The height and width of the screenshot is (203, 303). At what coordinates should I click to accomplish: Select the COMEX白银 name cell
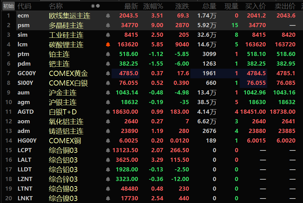coord(69,83)
